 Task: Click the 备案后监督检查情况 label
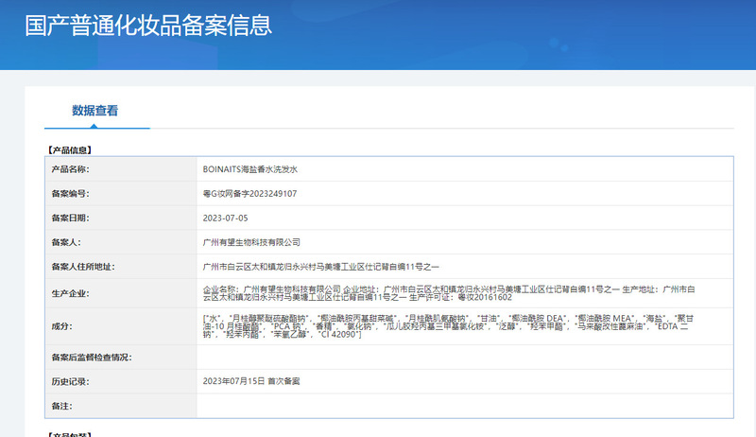pos(92,358)
